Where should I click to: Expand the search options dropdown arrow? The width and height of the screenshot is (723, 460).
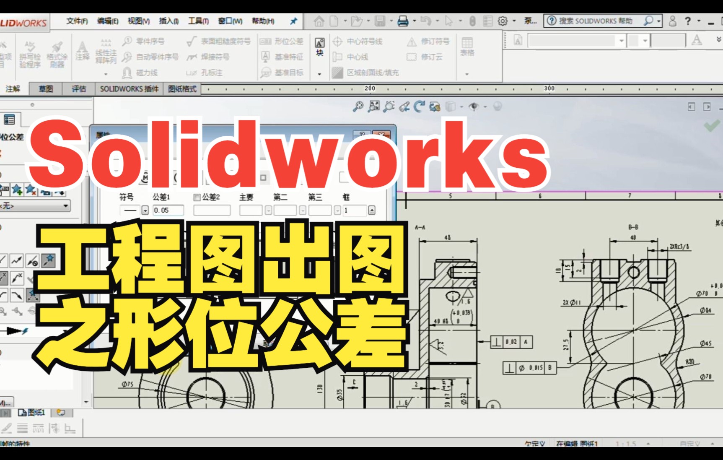coord(659,21)
